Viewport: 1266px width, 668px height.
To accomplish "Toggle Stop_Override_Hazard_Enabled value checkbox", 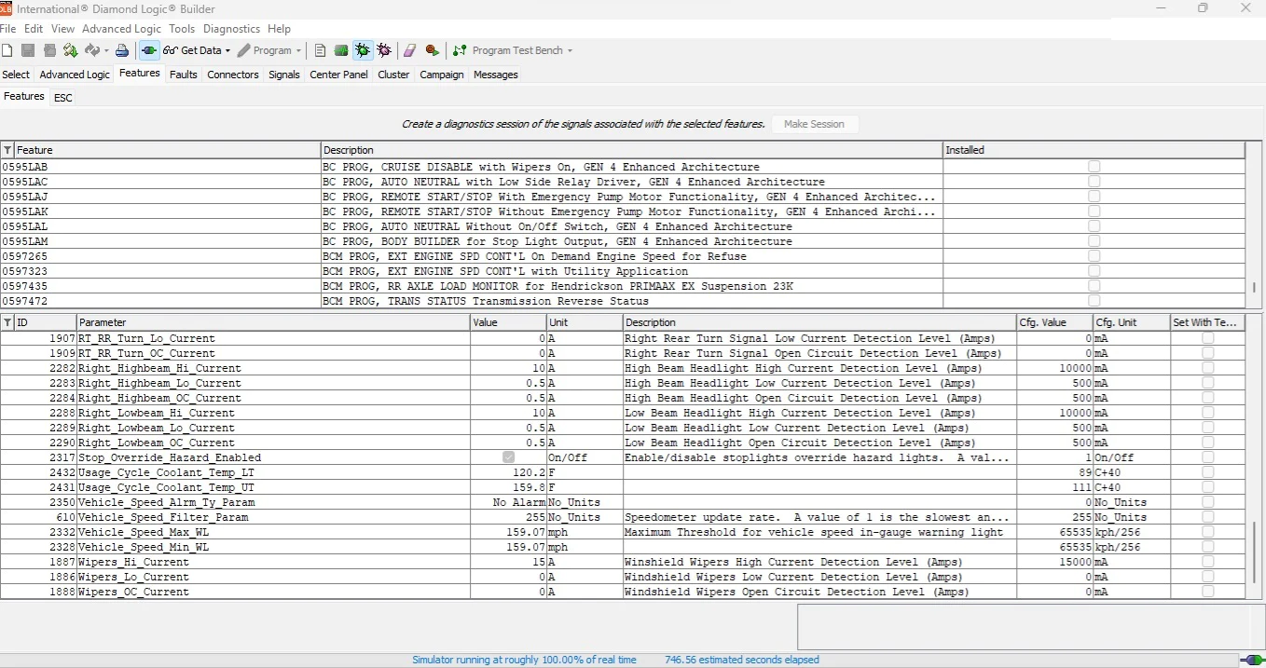I will (x=508, y=457).
